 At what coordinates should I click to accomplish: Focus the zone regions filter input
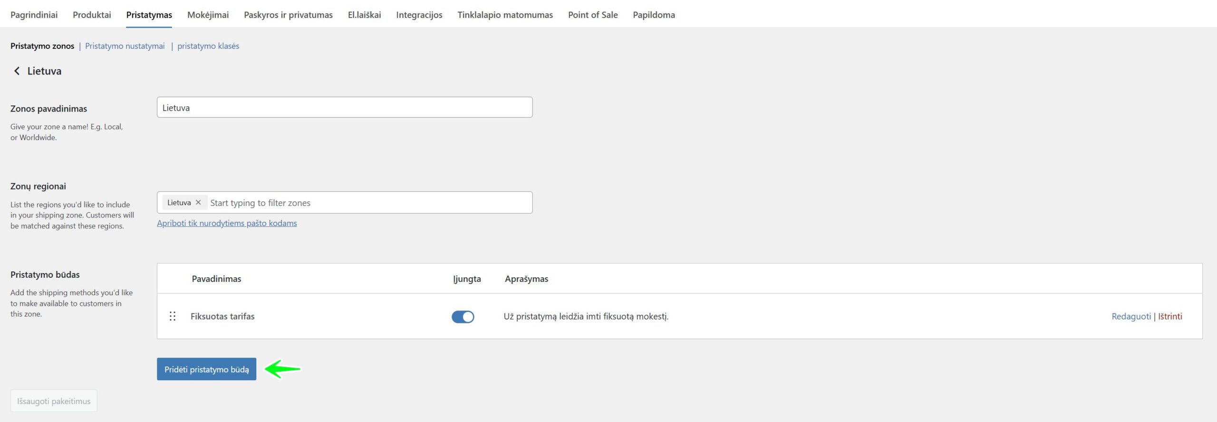pyautogui.click(x=368, y=203)
